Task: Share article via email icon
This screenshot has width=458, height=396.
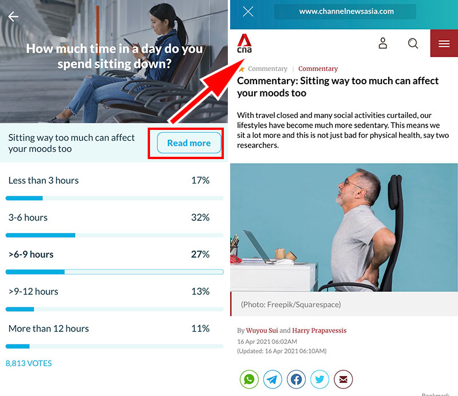Action: [343, 379]
